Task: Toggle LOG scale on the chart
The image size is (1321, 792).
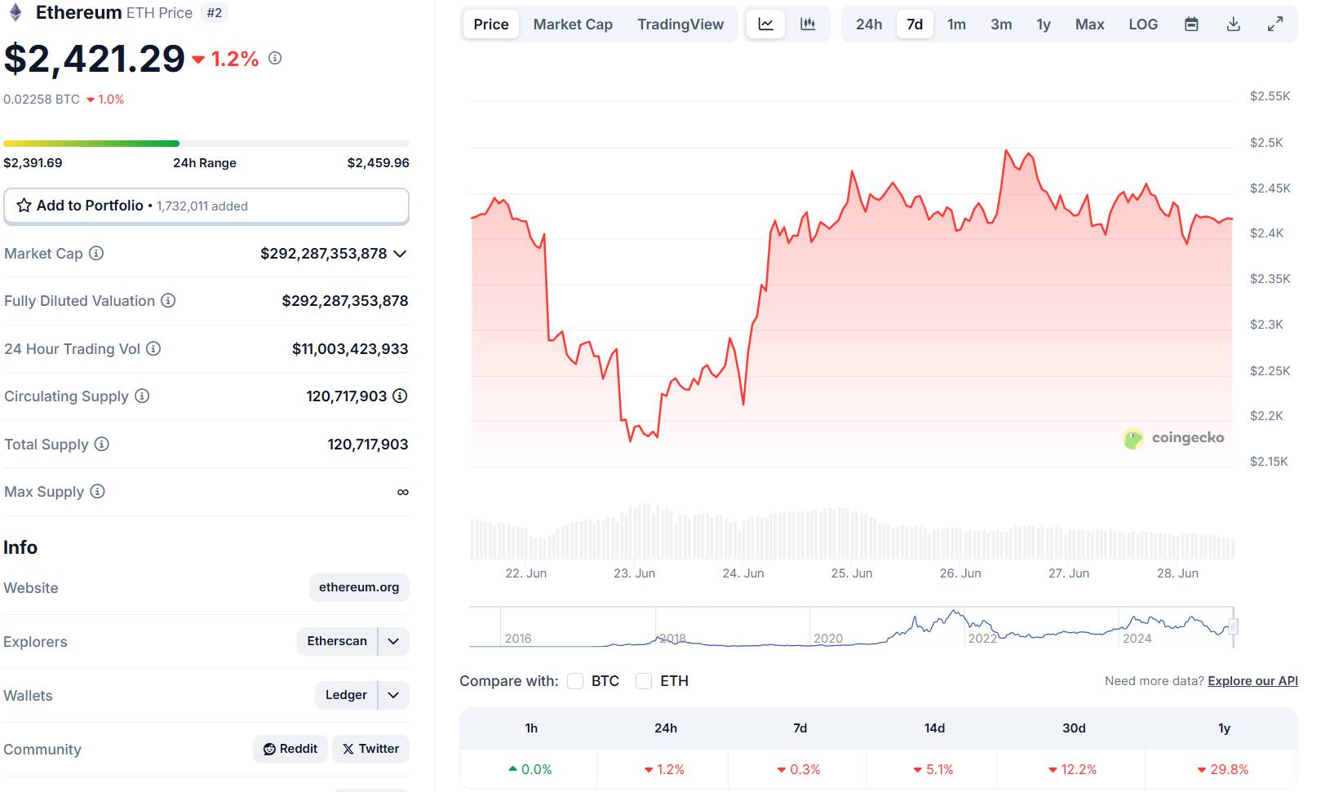Action: point(1143,24)
